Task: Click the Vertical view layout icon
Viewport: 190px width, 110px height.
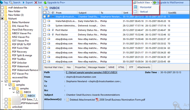Action: click(135, 12)
